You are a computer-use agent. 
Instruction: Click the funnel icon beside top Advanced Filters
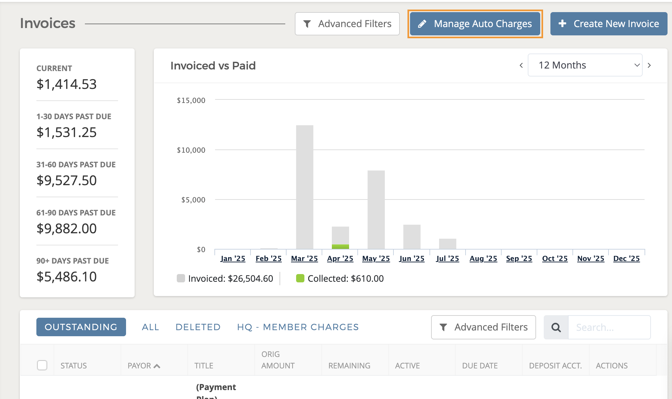pos(307,24)
